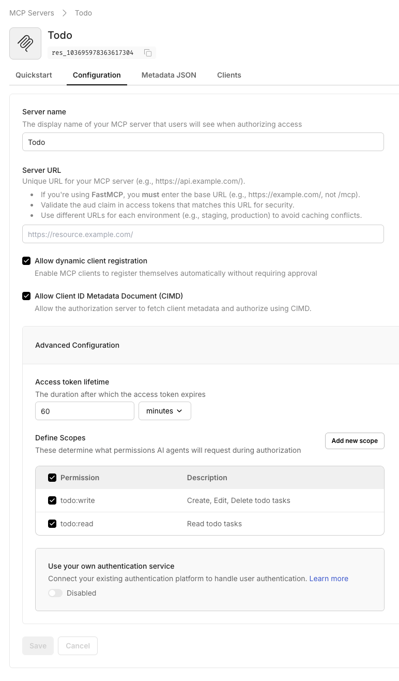The width and height of the screenshot is (399, 681).
Task: Enable your own authentication service toggle
Action: (x=55, y=593)
